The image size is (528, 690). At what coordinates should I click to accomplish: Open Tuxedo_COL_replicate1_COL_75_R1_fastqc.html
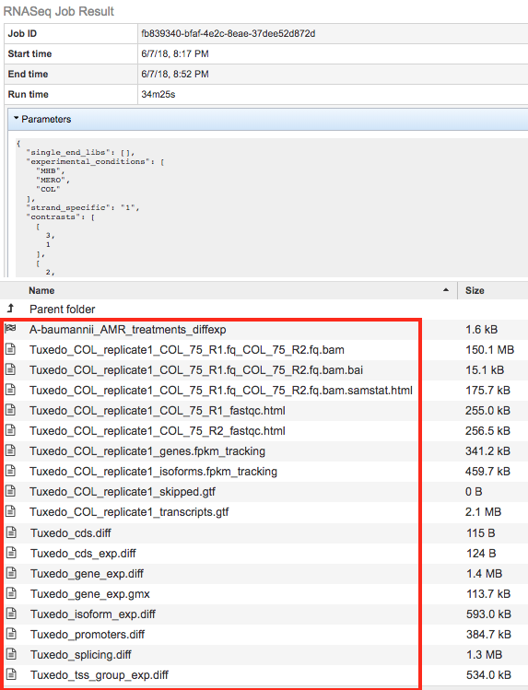(x=157, y=411)
